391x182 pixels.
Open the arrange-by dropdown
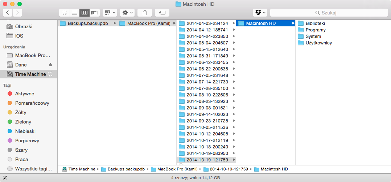(x=110, y=12)
